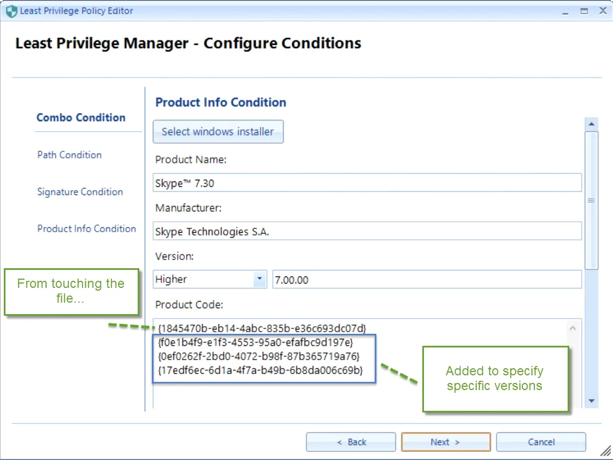This screenshot has width=613, height=460.
Task: Click the shield icon in the title bar
Action: pos(11,10)
